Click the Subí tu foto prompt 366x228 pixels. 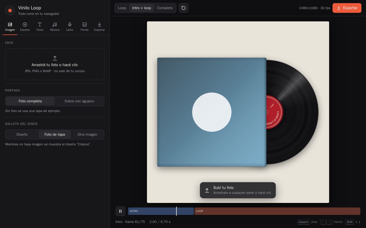[x=238, y=190]
